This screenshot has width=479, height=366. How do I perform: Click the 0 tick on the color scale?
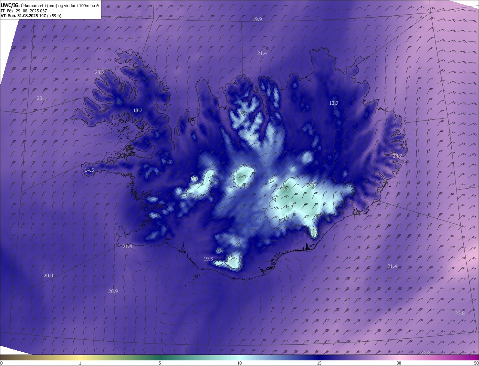coord(1,363)
